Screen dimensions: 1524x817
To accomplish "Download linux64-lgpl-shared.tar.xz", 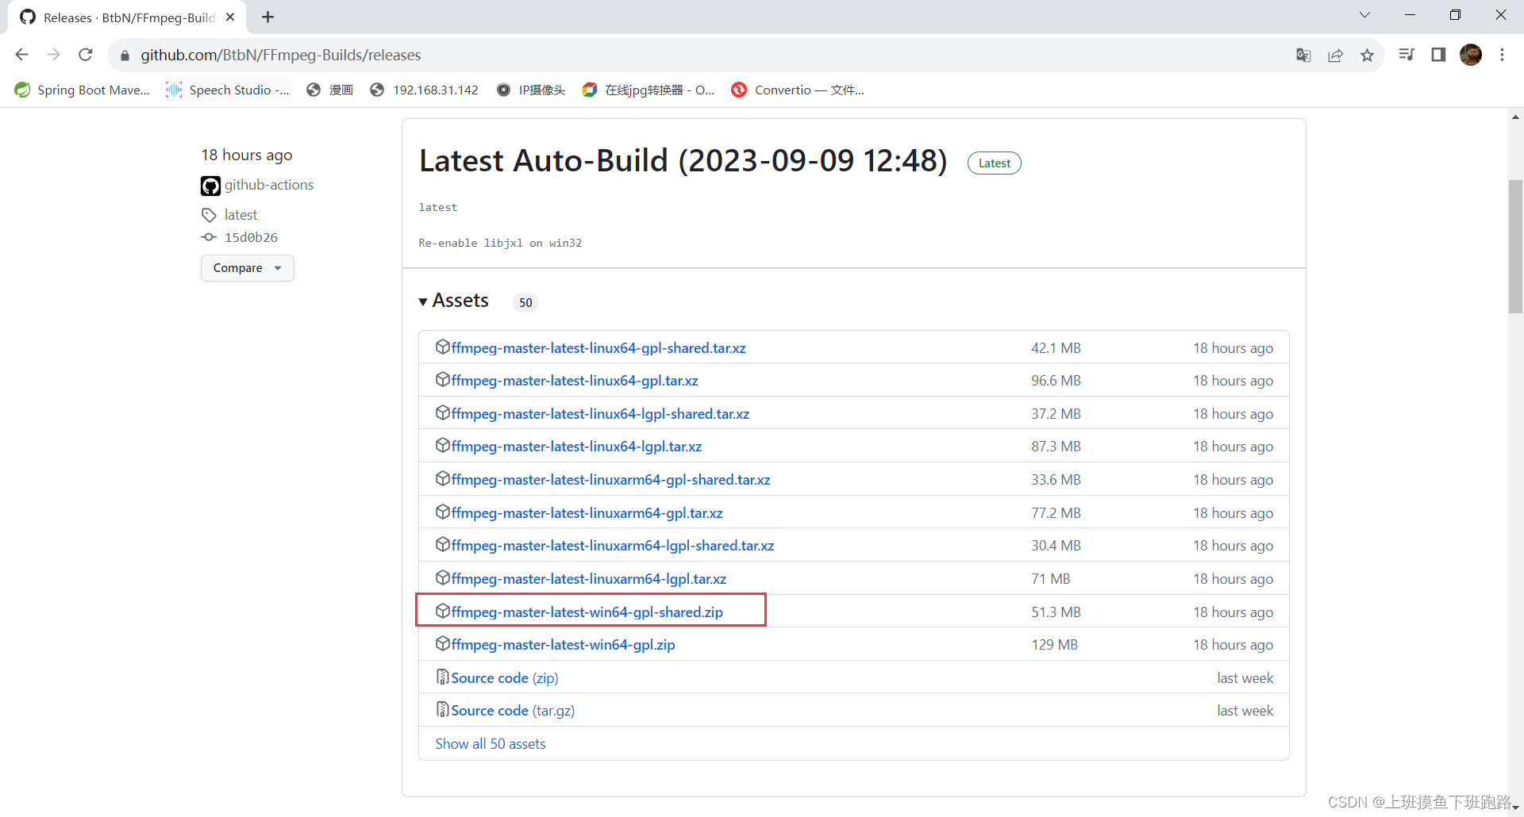I will click(x=600, y=414).
